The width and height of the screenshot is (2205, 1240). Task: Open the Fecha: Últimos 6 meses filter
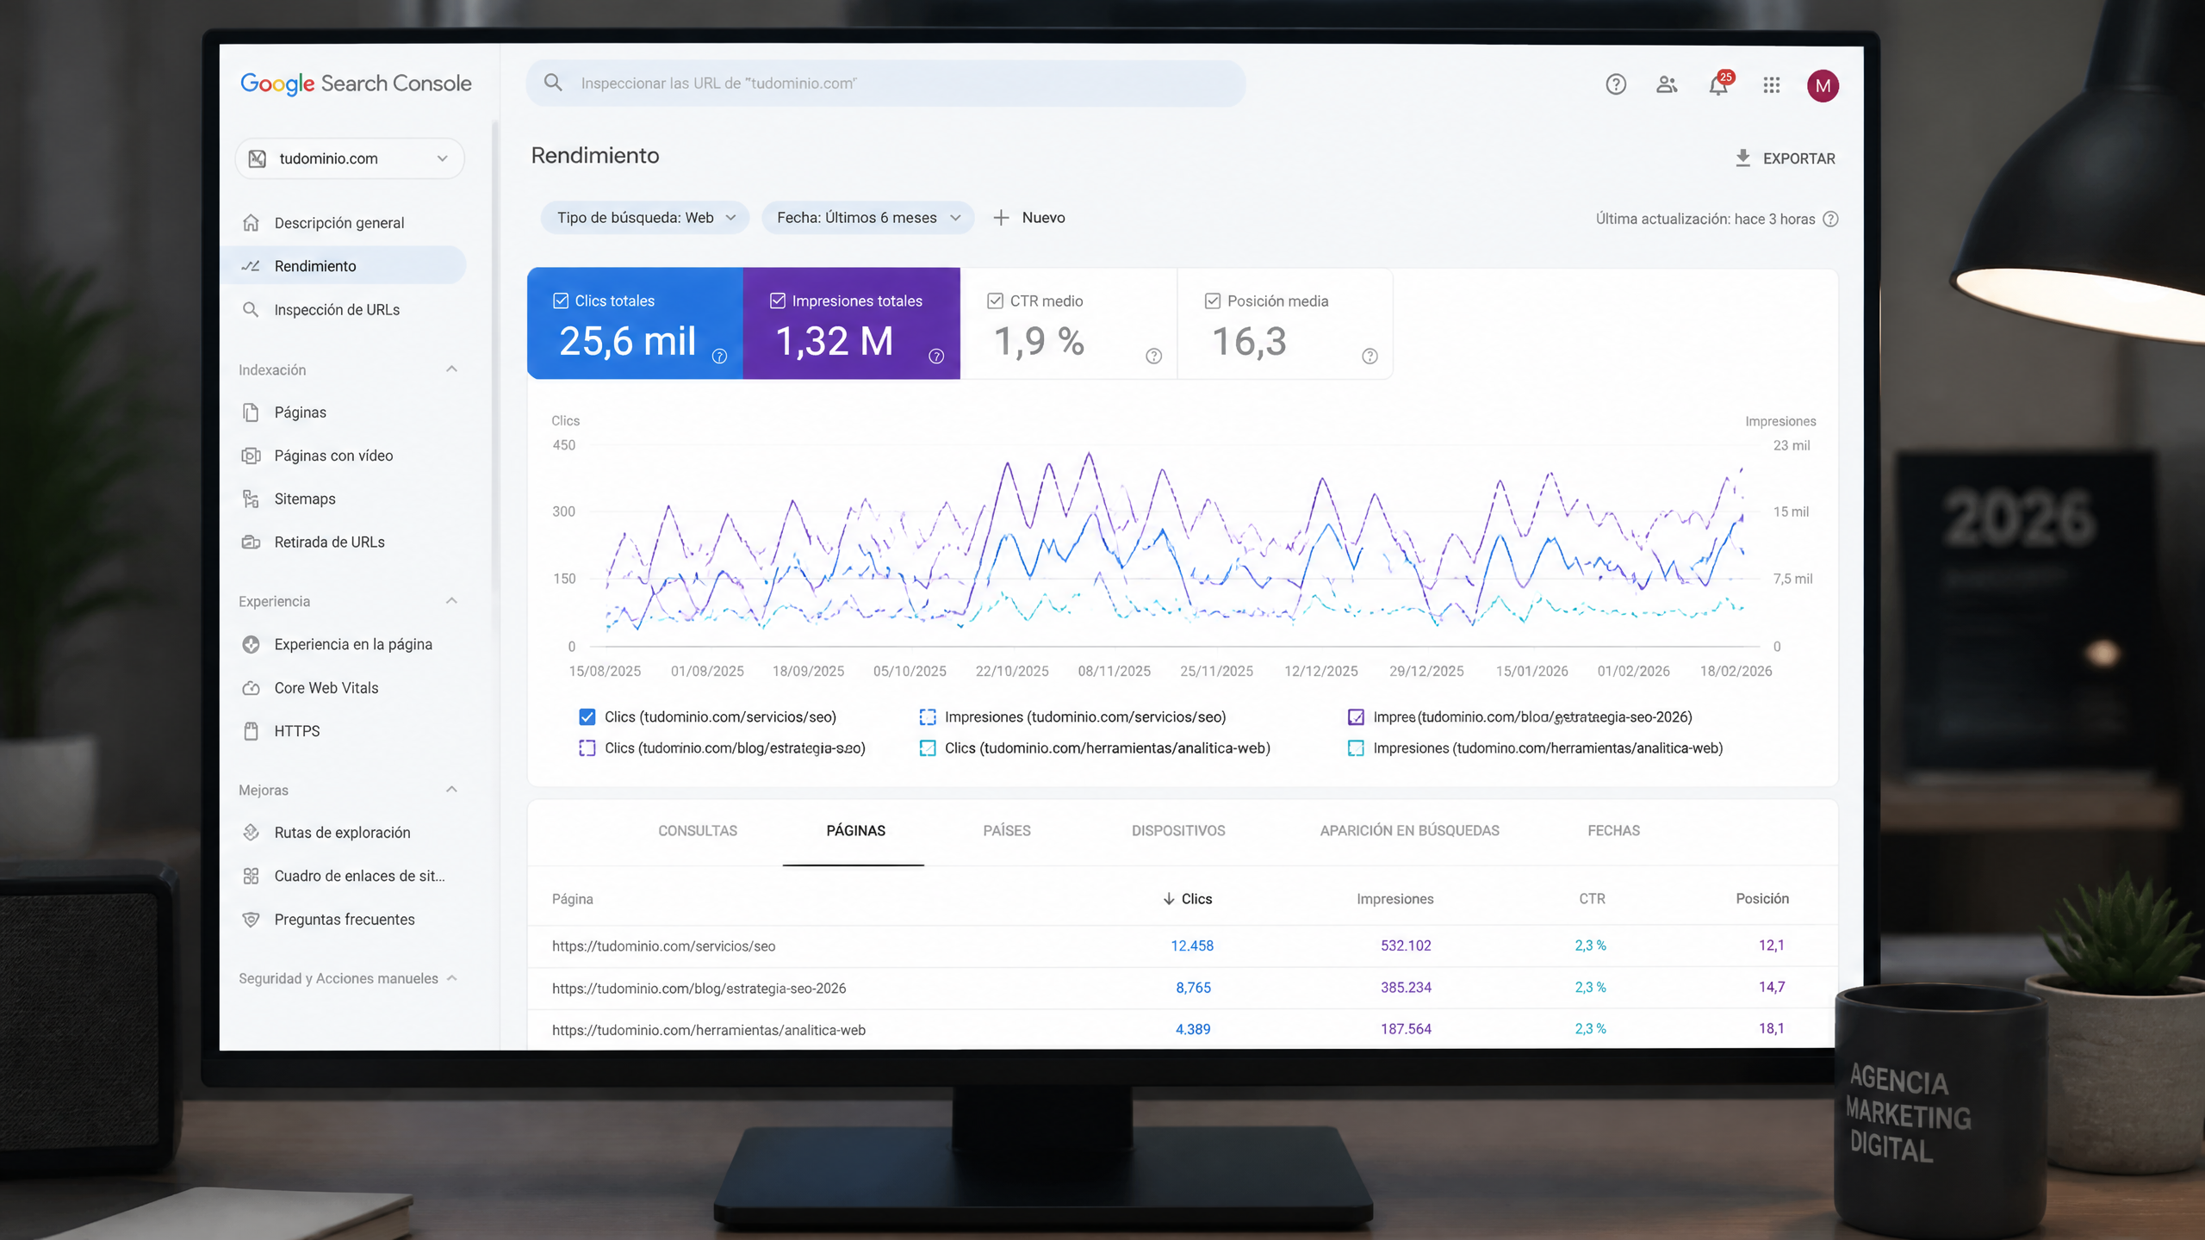(868, 218)
